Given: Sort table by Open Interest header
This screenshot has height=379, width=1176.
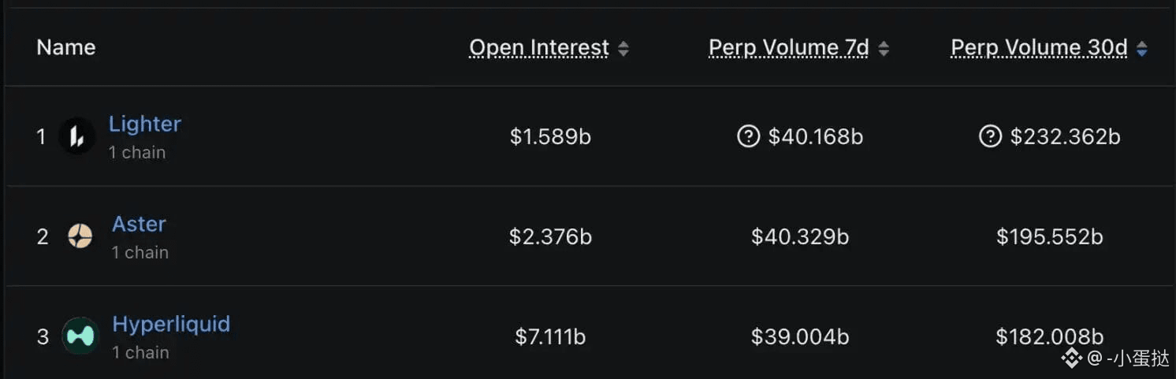Looking at the screenshot, I should (x=539, y=48).
